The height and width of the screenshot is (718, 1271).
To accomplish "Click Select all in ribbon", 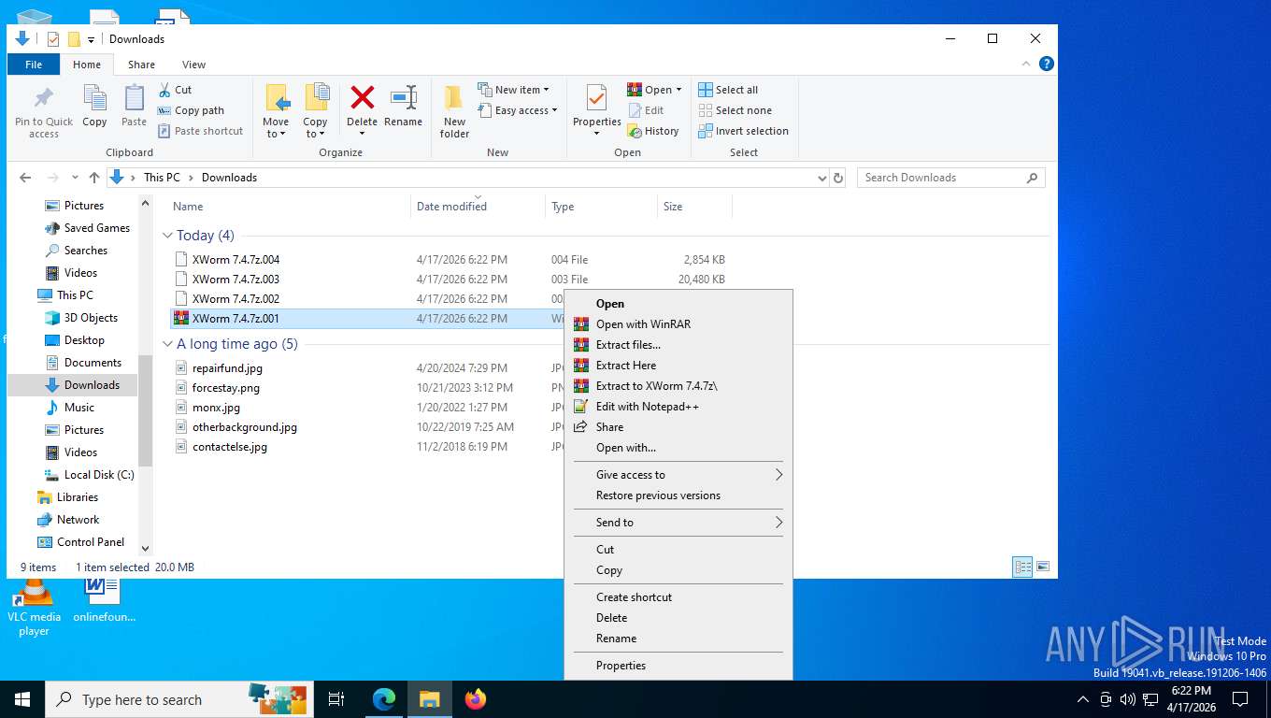I will (728, 90).
